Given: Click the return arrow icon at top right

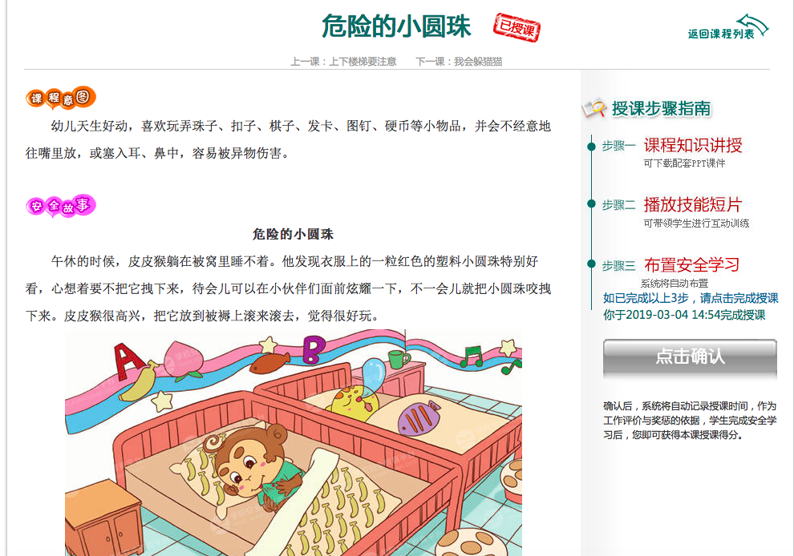Looking at the screenshot, I should (x=752, y=24).
